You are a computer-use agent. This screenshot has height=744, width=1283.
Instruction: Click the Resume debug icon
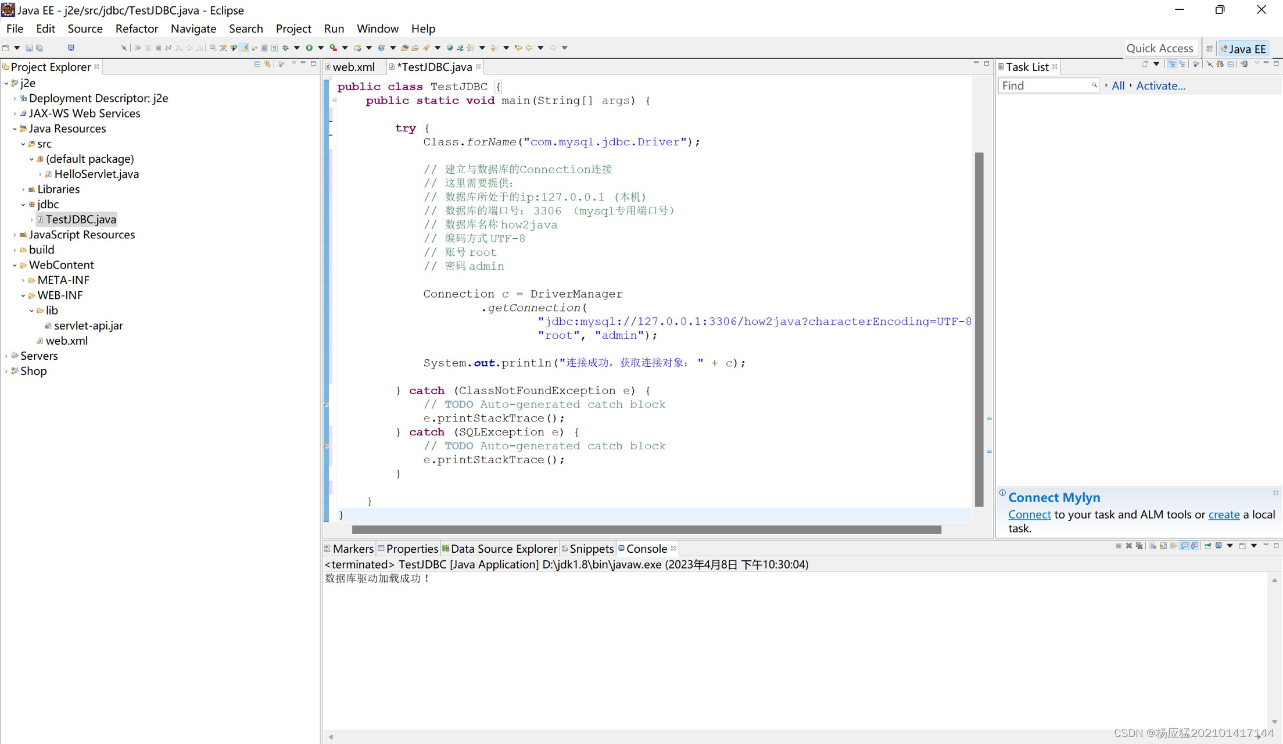(x=137, y=48)
